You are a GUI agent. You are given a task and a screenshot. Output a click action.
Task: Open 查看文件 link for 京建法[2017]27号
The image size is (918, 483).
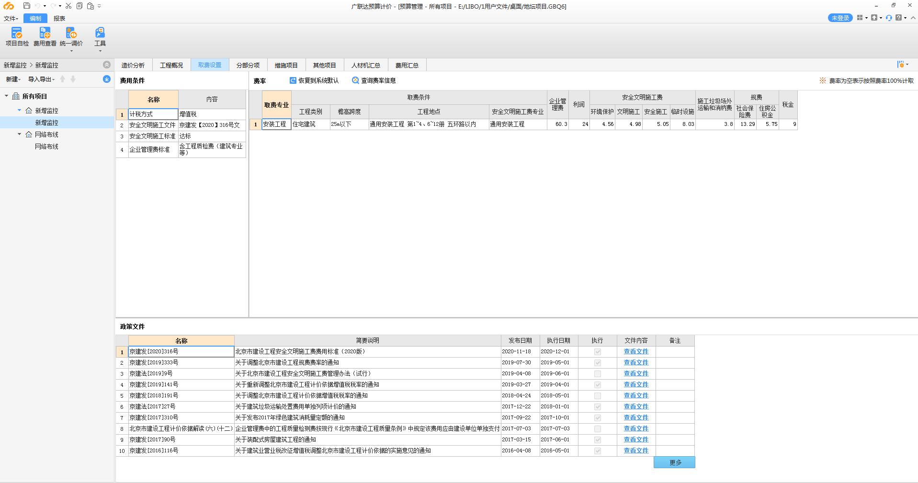coord(636,406)
